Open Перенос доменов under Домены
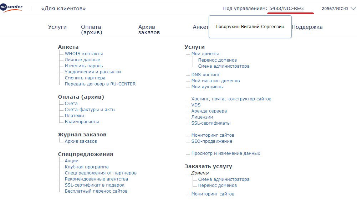 click(218, 185)
